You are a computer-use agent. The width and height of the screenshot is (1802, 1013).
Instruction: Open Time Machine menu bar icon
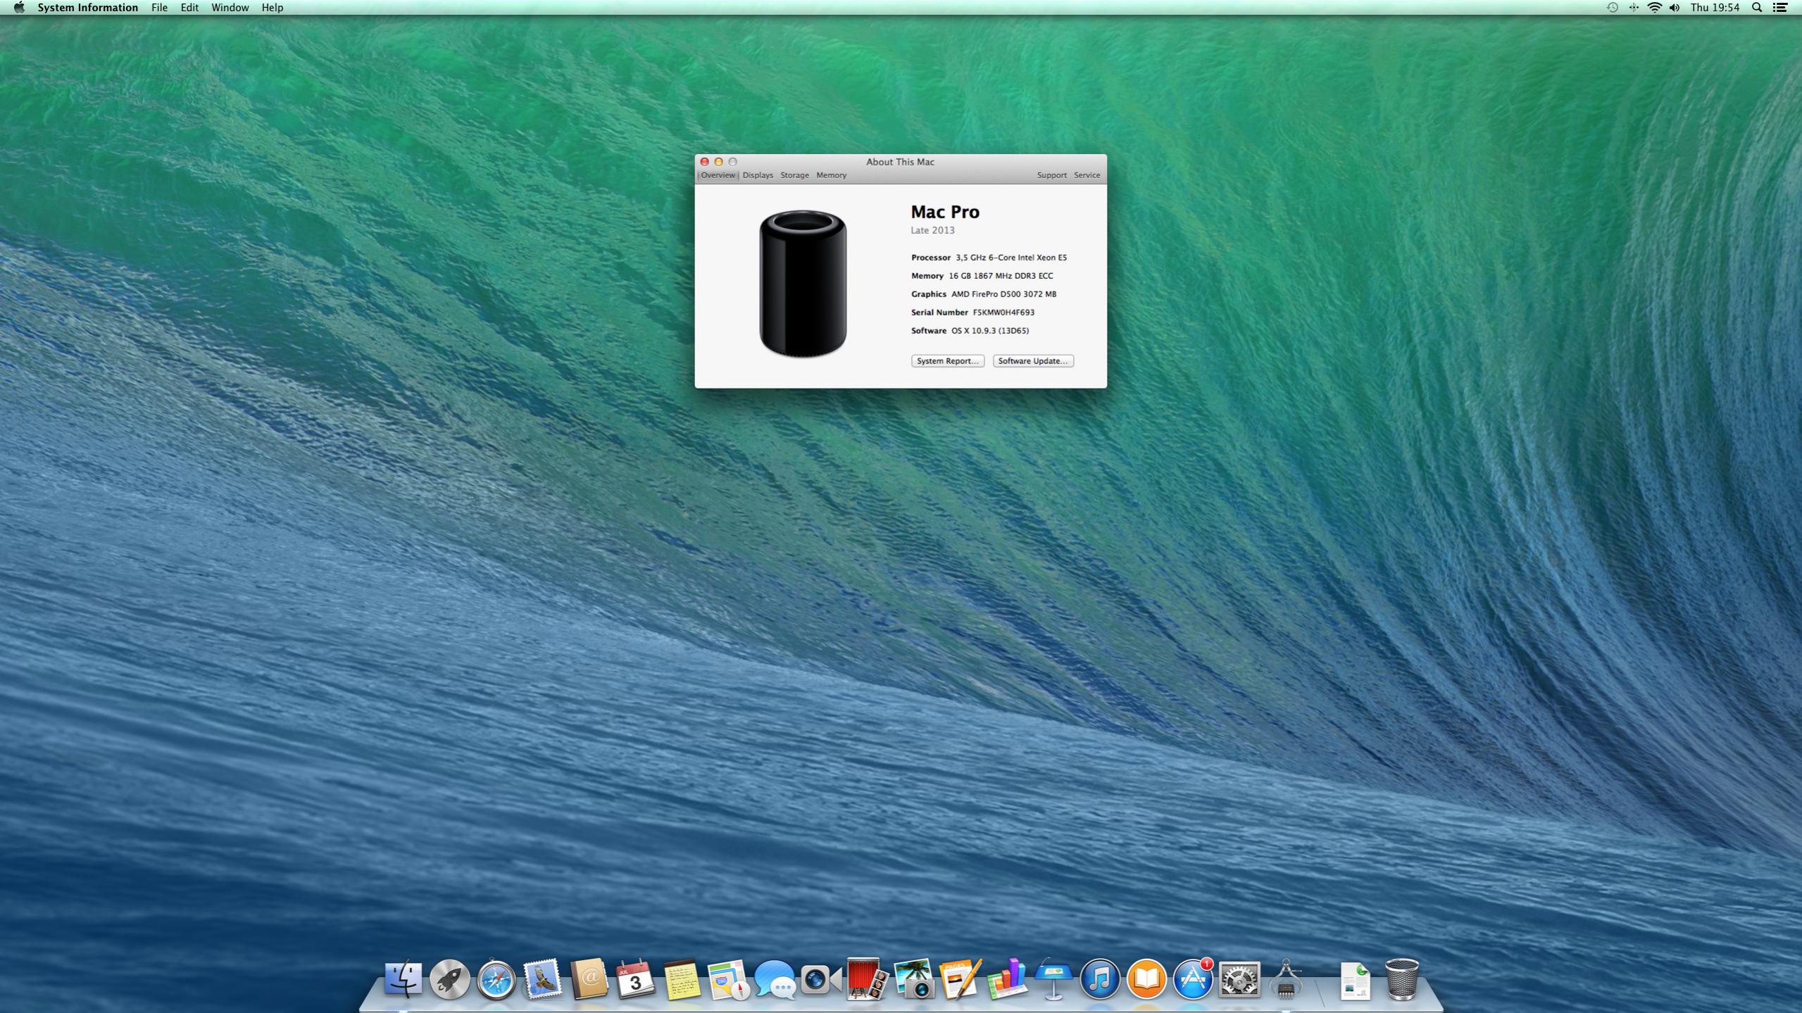coord(1612,8)
